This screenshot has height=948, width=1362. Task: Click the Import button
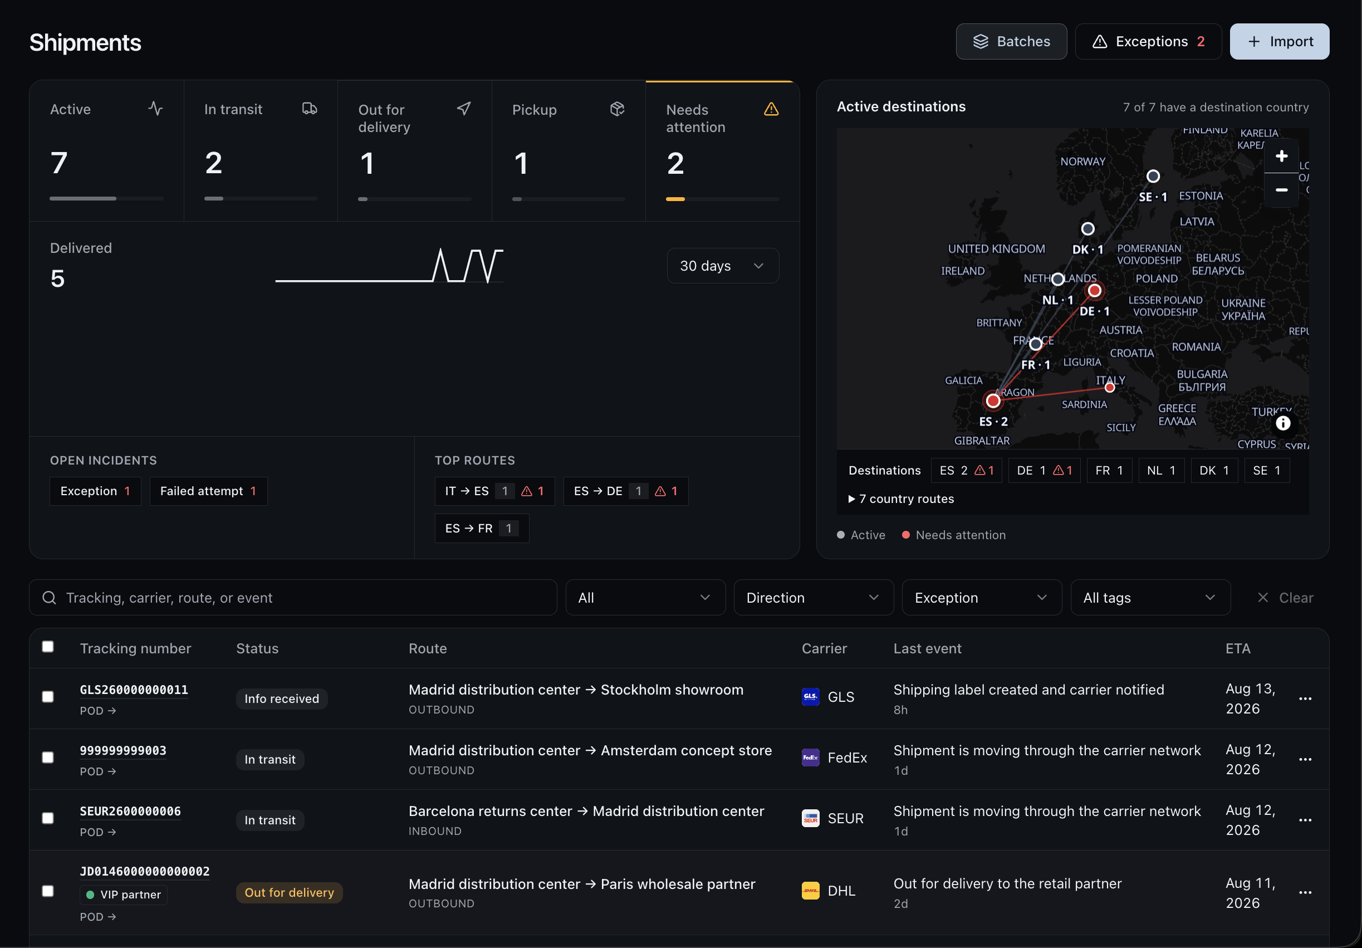[x=1279, y=42]
